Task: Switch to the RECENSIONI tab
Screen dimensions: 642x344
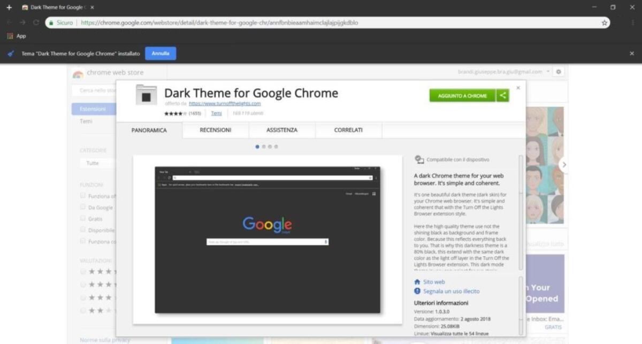Action: [x=216, y=129]
